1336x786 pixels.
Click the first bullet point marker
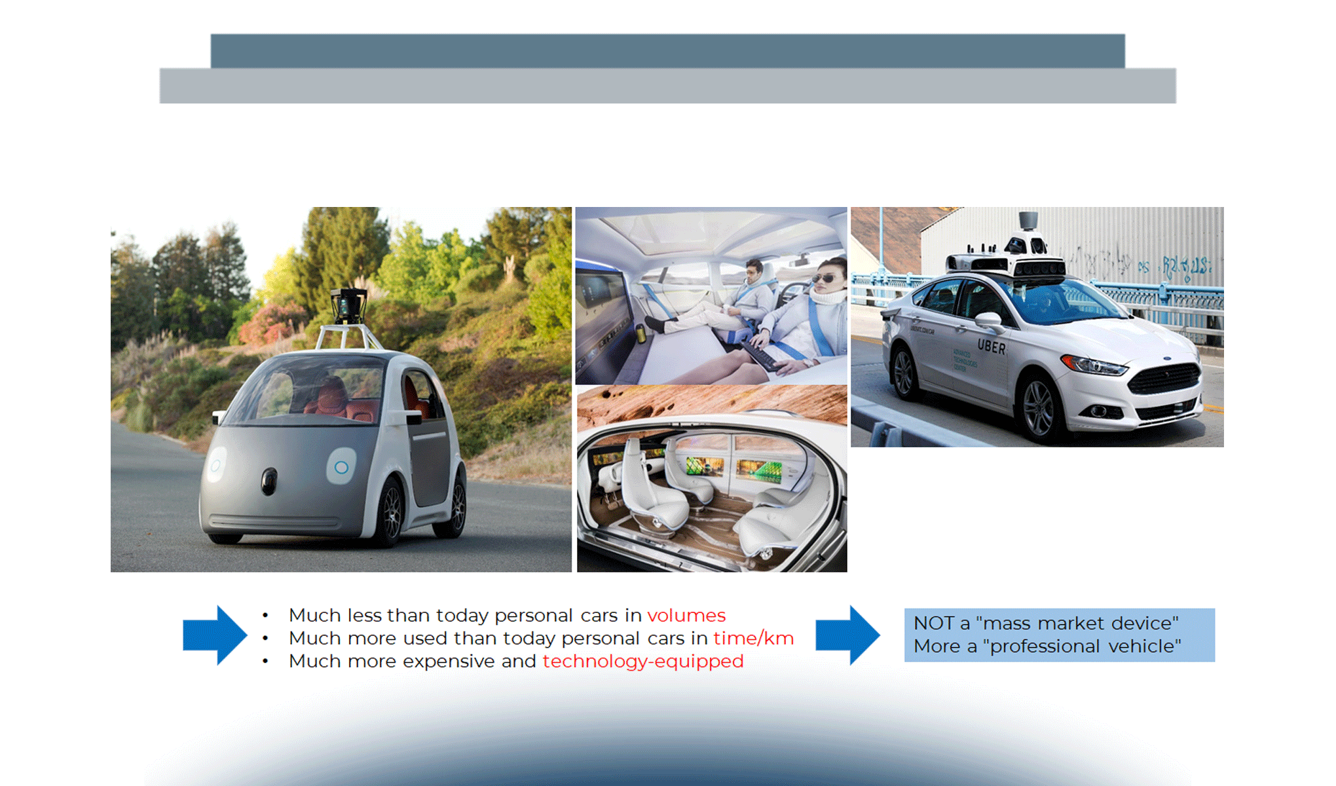[265, 615]
